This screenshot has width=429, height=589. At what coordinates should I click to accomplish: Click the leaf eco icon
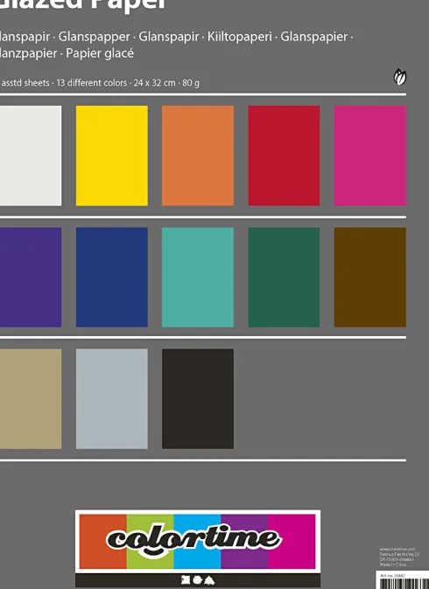(400, 77)
